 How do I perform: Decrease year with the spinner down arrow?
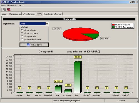pos(47,24)
